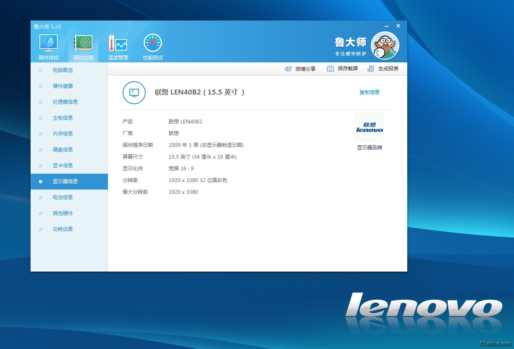Select 电脑概览 in the sidebar
Viewport: 514px width, 349px height.
[x=63, y=70]
